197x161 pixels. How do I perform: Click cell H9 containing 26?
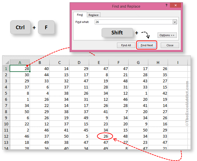pos(158,118)
